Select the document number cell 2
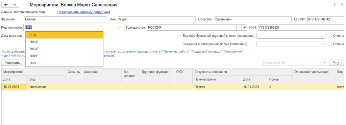The height and width of the screenshot is (125, 346). point(279,87)
